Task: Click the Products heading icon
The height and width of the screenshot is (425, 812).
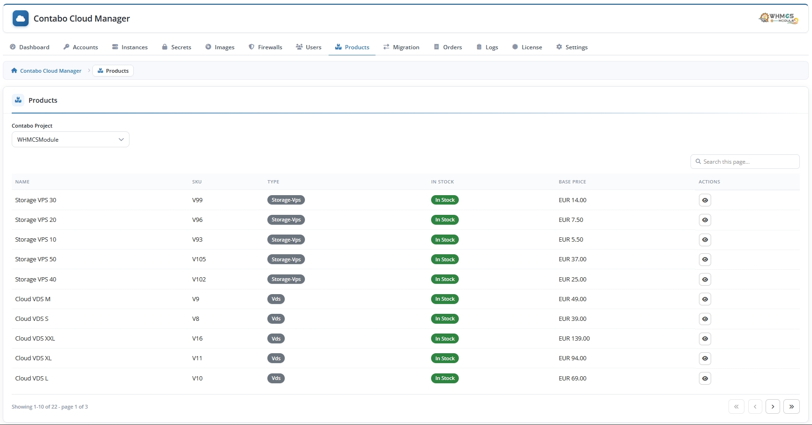Action: coord(18,100)
